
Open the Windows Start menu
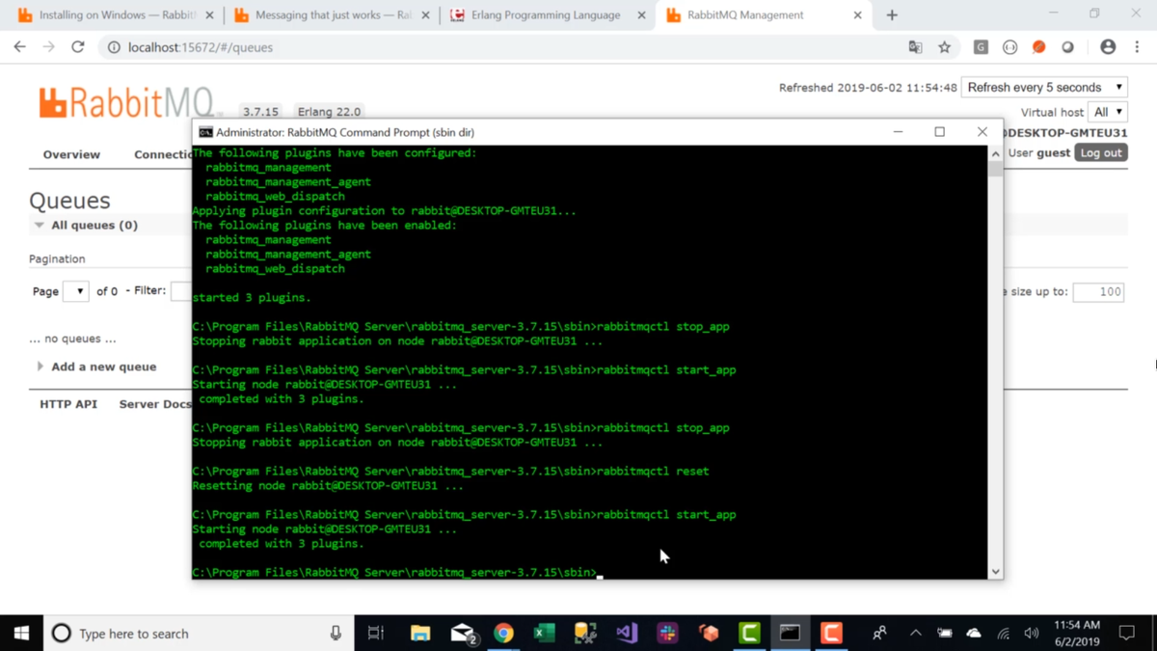point(21,634)
